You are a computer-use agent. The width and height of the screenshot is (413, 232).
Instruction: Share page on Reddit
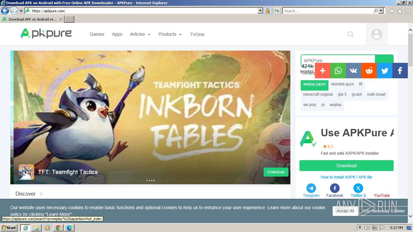pos(369,71)
